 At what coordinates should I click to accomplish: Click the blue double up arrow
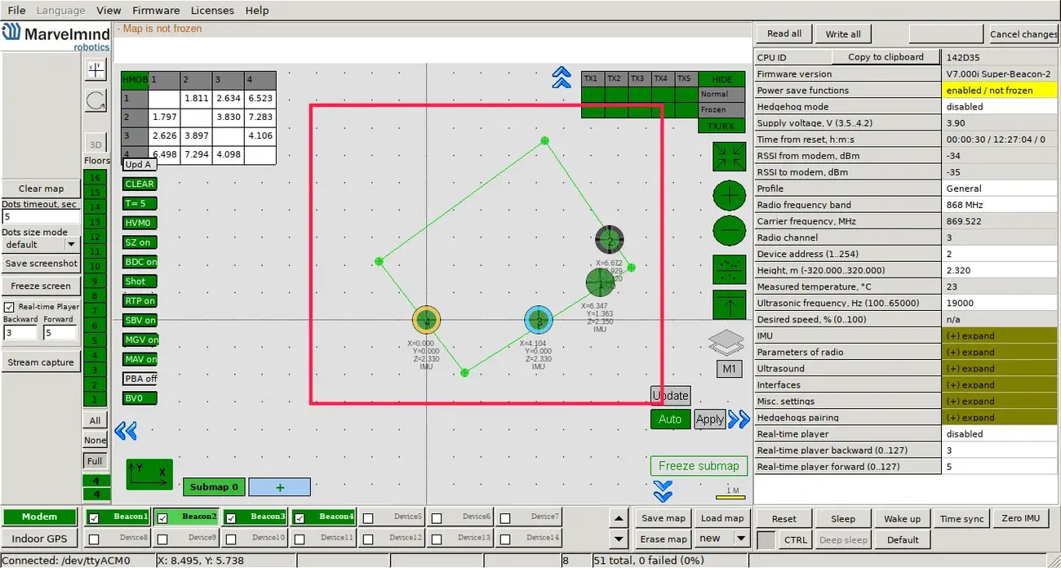562,78
